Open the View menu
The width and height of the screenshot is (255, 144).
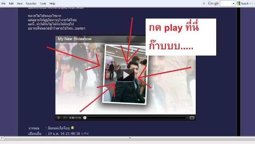click(20, 3)
